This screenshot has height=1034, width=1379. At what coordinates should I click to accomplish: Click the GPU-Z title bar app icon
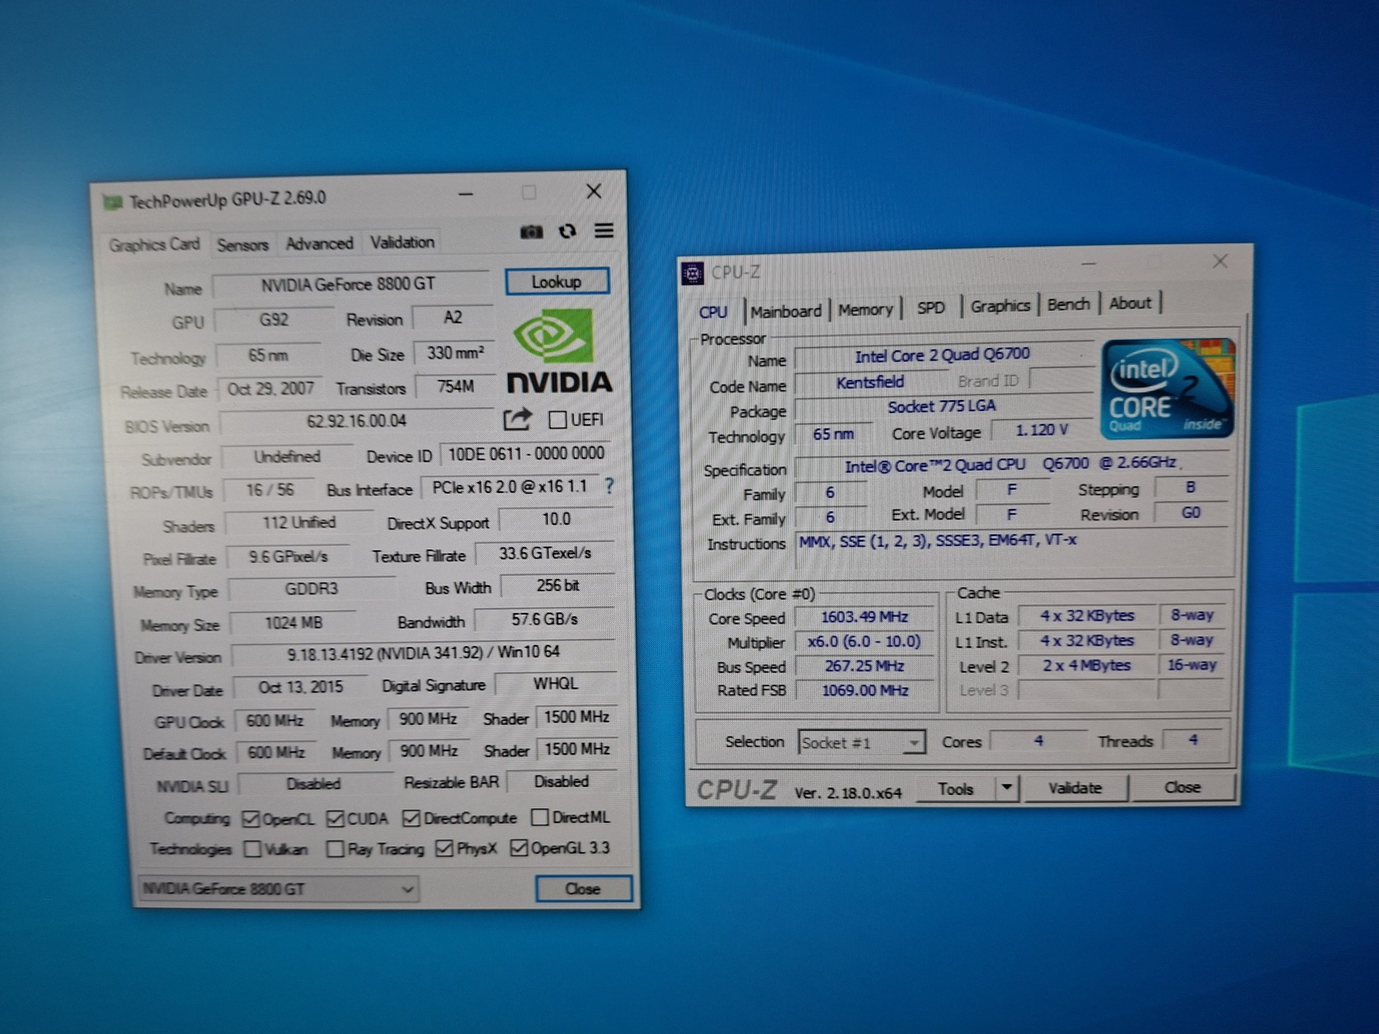point(112,202)
